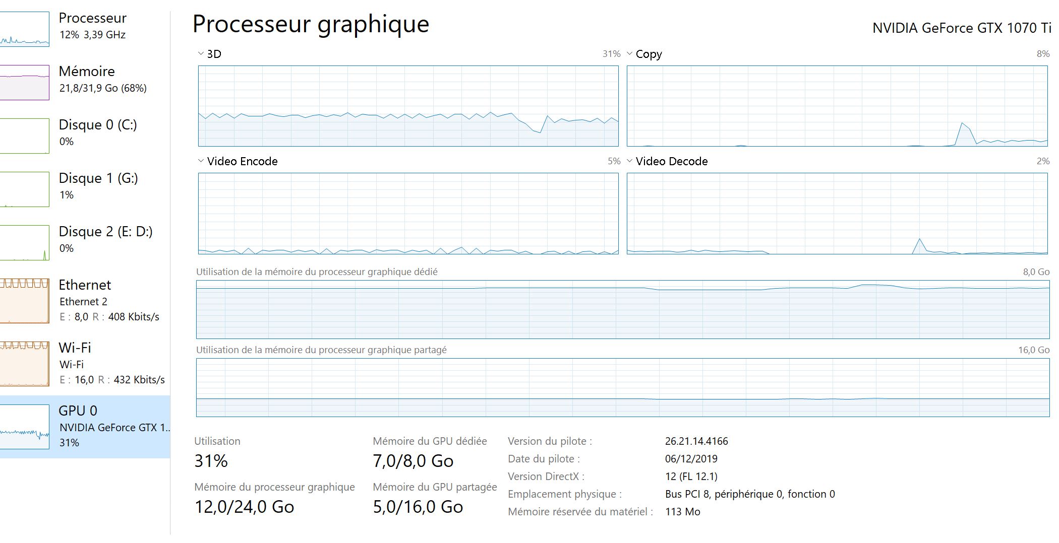Open the Mémoire usage thumbnail
The image size is (1059, 543).
pos(24,83)
